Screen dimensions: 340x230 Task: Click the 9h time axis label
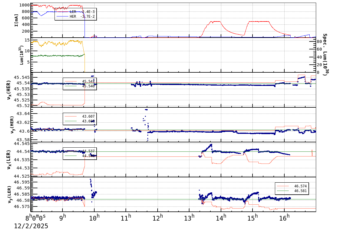tap(63, 217)
